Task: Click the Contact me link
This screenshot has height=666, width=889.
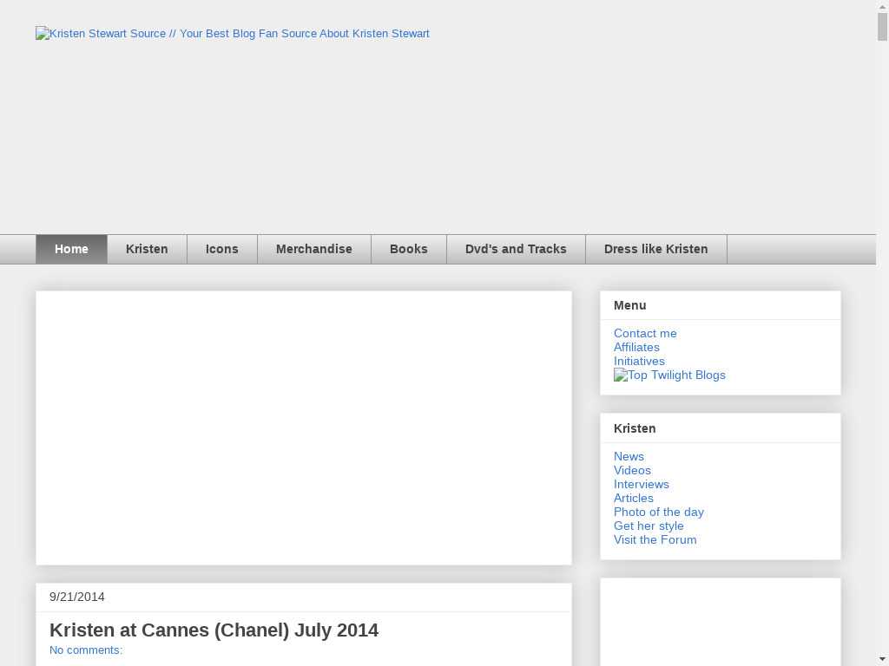Action: pyautogui.click(x=645, y=334)
